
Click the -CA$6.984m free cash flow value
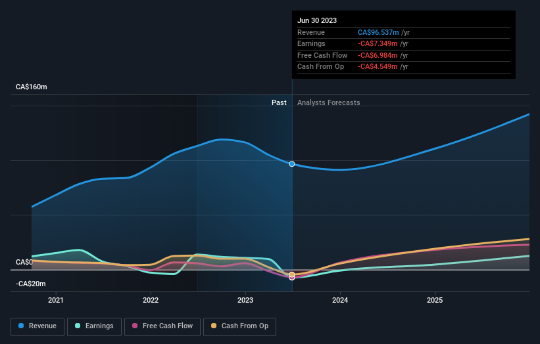[x=378, y=55]
